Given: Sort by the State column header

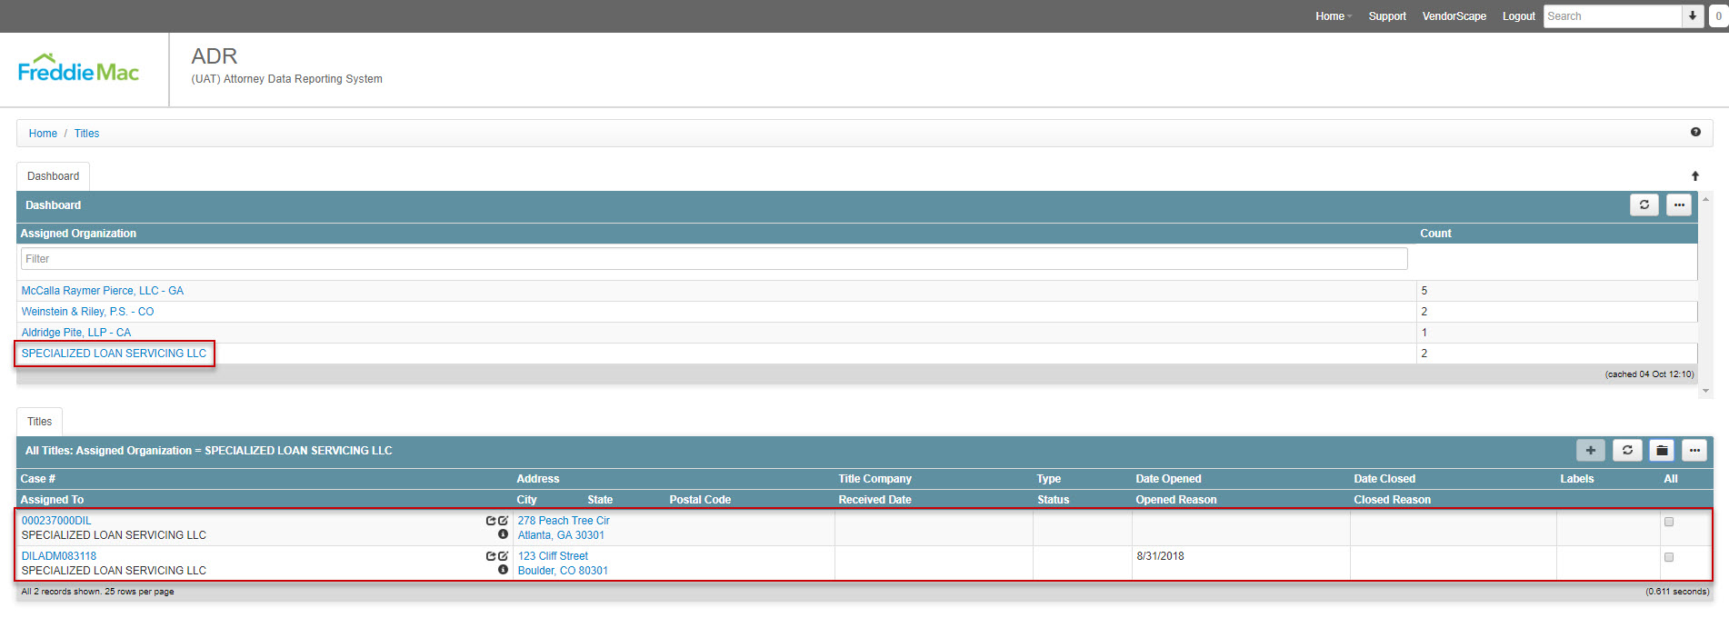Looking at the screenshot, I should [600, 500].
